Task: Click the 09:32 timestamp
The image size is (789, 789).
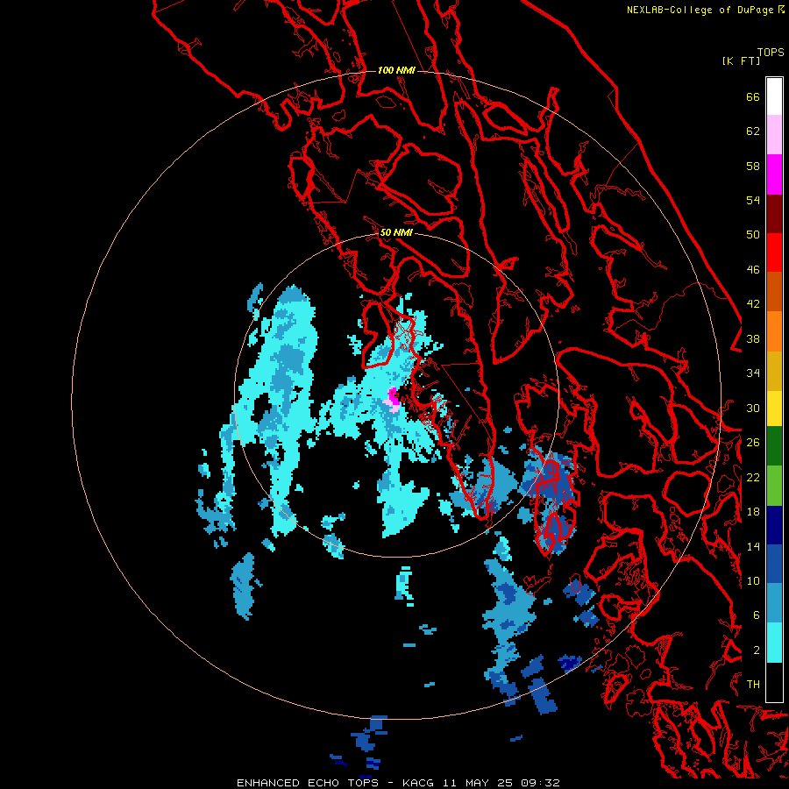Action: coord(540,783)
